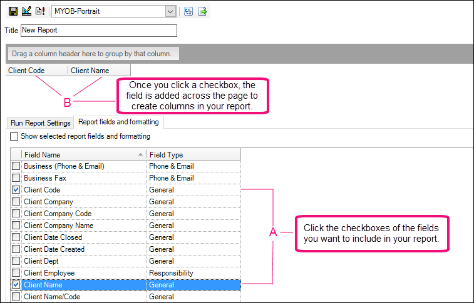Uncheck the Client Name field checkbox

pos(16,285)
